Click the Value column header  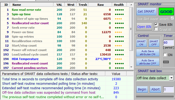(116, 74)
